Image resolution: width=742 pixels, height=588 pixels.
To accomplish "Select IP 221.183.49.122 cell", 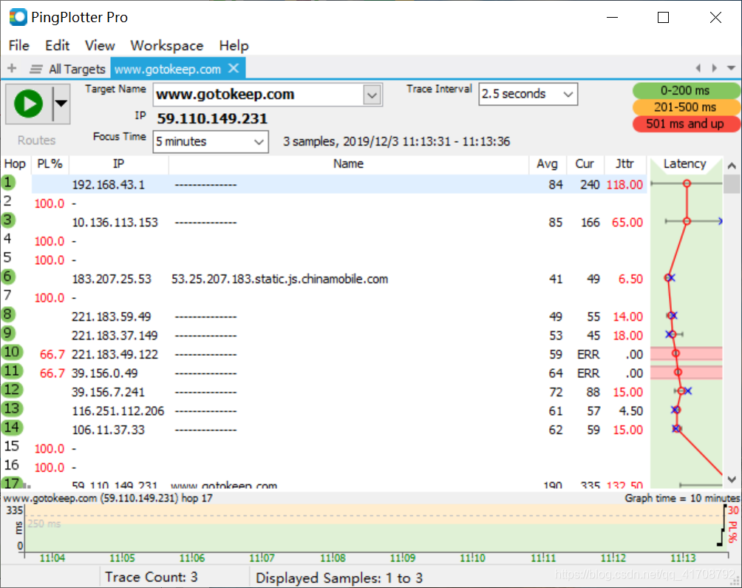I will pyautogui.click(x=115, y=354).
